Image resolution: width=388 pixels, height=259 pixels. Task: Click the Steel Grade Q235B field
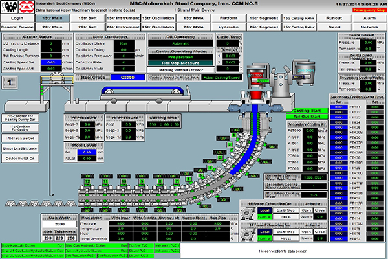127,78
